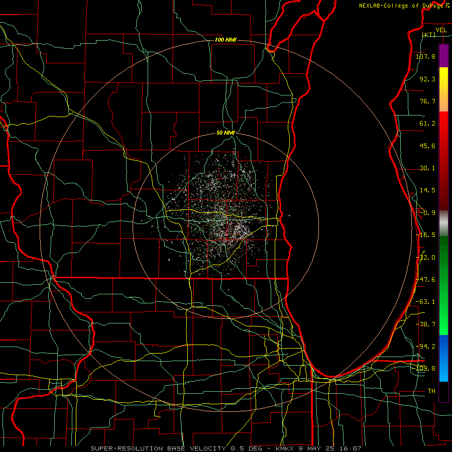Screen dimensions: 452x452
Task: Click the VEL legend title
Action: (441, 30)
